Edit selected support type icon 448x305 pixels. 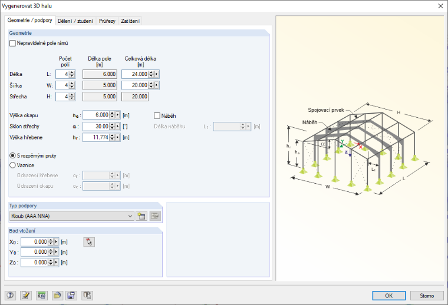[155, 216]
